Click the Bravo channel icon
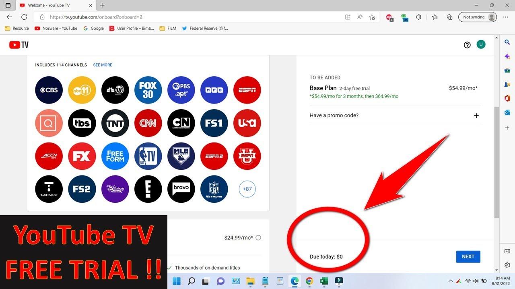The width and height of the screenshot is (515, 289). pos(181,189)
